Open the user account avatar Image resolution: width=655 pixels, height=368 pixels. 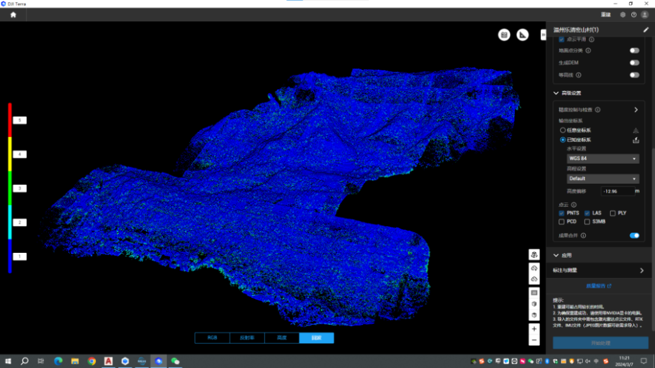(645, 15)
